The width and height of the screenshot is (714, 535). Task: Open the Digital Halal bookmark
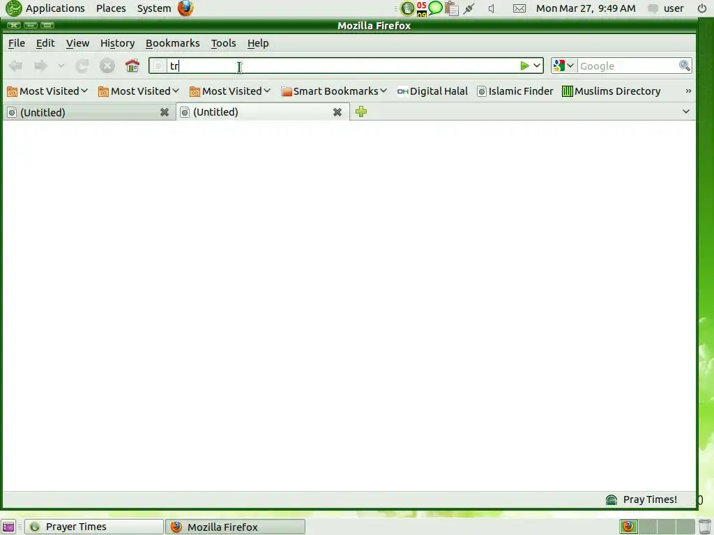pyautogui.click(x=432, y=91)
